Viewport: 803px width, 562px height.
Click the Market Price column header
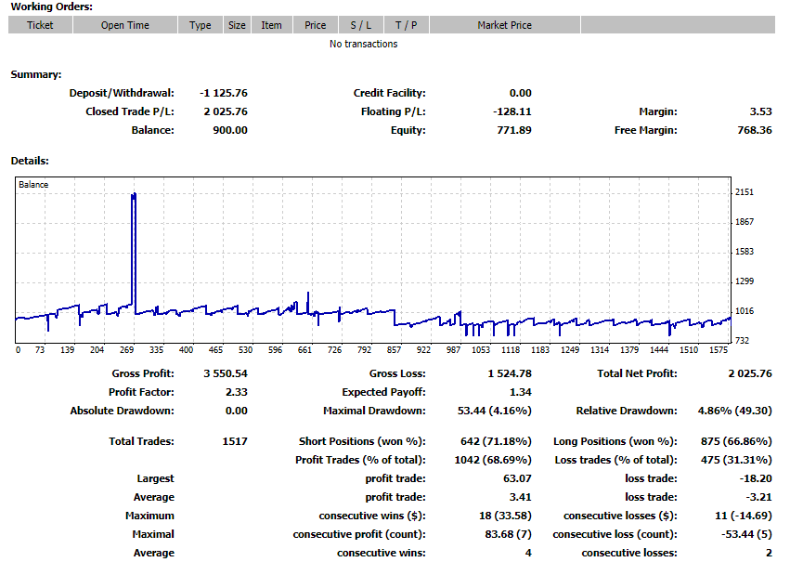(x=504, y=25)
